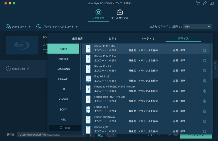The height and width of the screenshot is (141, 218).
Task: Switch to the ビデオ format tab
Action: 113,38
